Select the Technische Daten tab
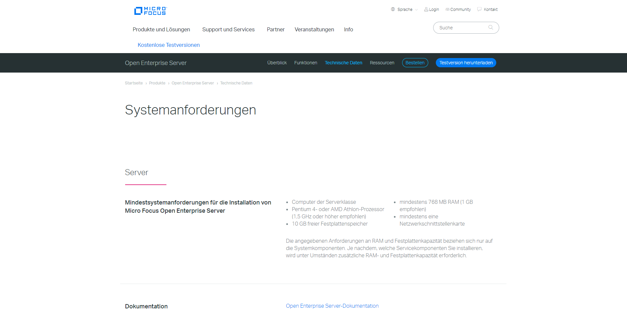 point(343,63)
